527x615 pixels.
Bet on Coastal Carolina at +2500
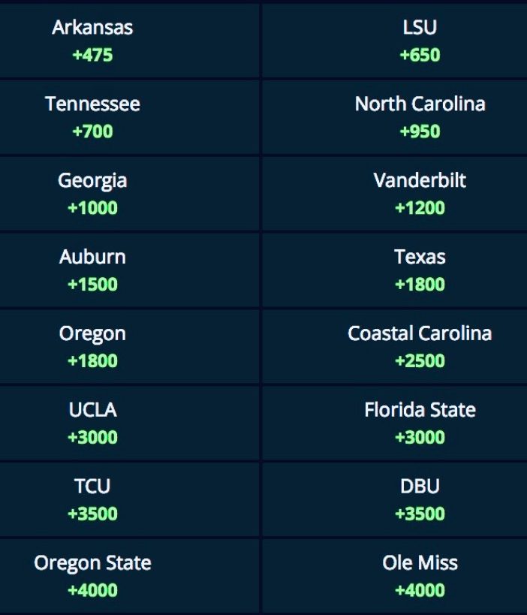click(420, 347)
